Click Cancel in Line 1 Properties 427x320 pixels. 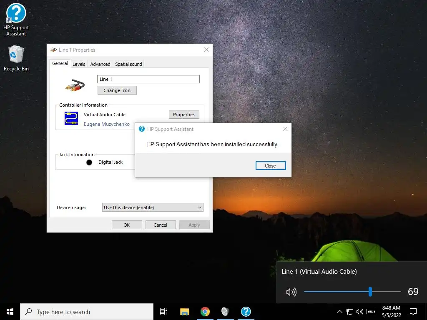click(160, 225)
